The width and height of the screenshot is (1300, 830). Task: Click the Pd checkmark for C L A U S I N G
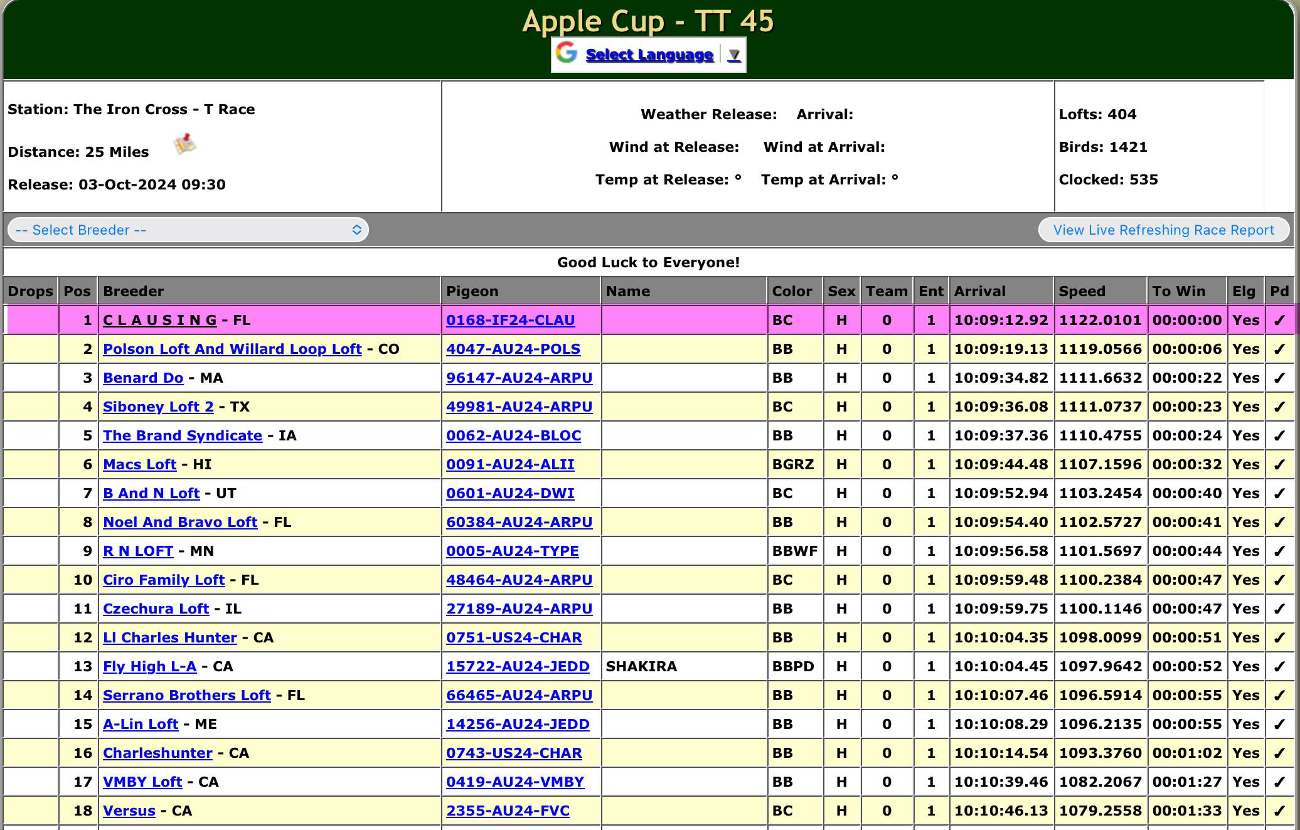(1279, 320)
